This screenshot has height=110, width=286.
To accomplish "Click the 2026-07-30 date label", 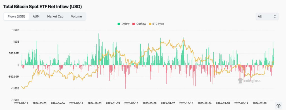I will point(259,103).
